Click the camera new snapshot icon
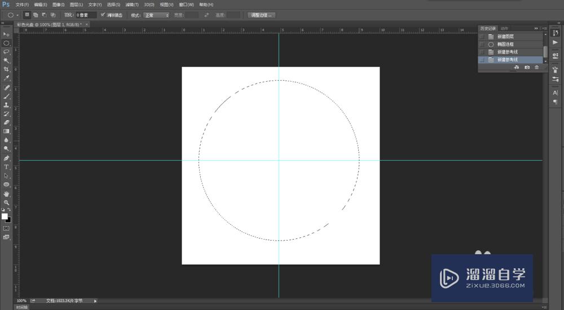Image resolution: width=564 pixels, height=310 pixels. click(527, 68)
